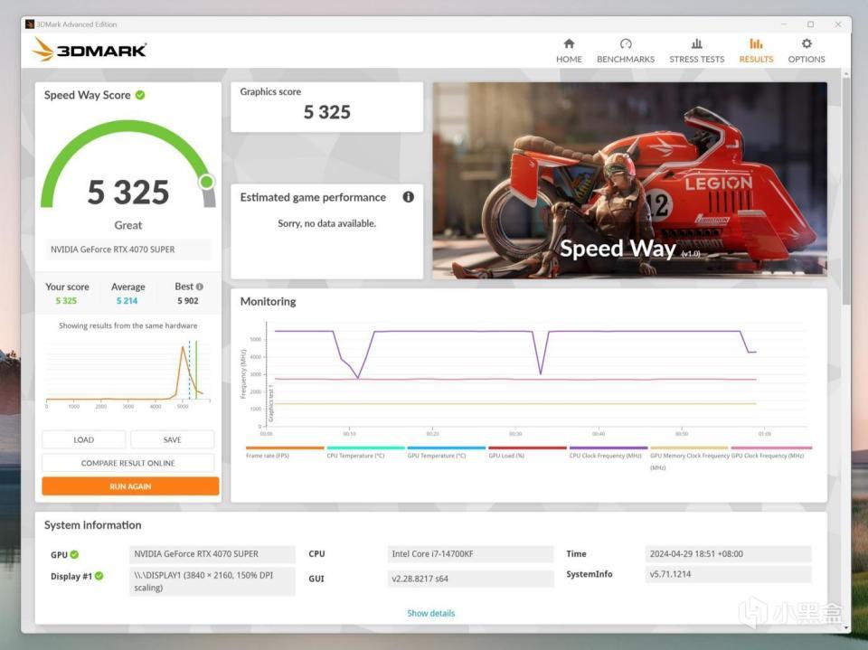
Task: Click COMPARE RESULT ONLINE button
Action: click(127, 463)
